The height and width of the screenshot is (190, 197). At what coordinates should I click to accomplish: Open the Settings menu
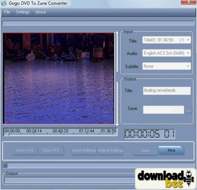point(22,12)
